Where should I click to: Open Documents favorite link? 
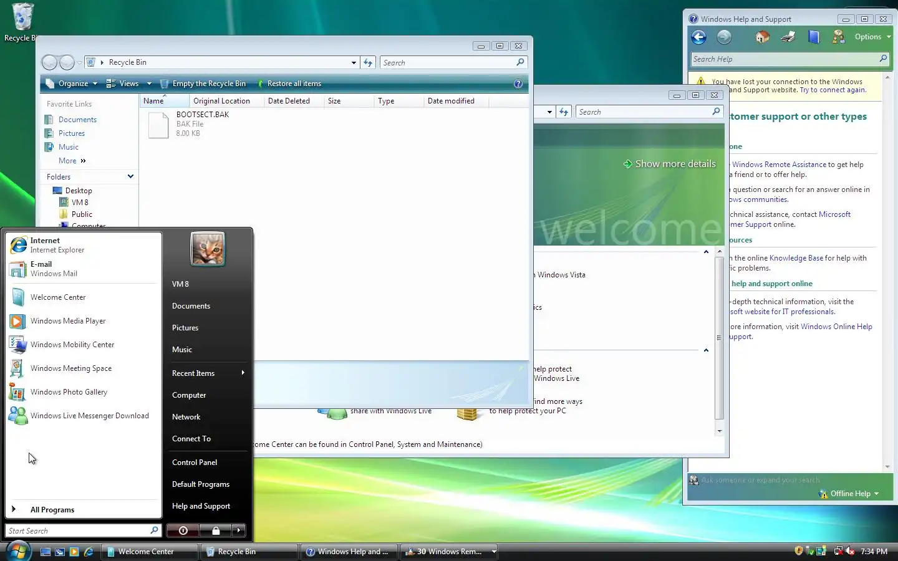coord(77,120)
